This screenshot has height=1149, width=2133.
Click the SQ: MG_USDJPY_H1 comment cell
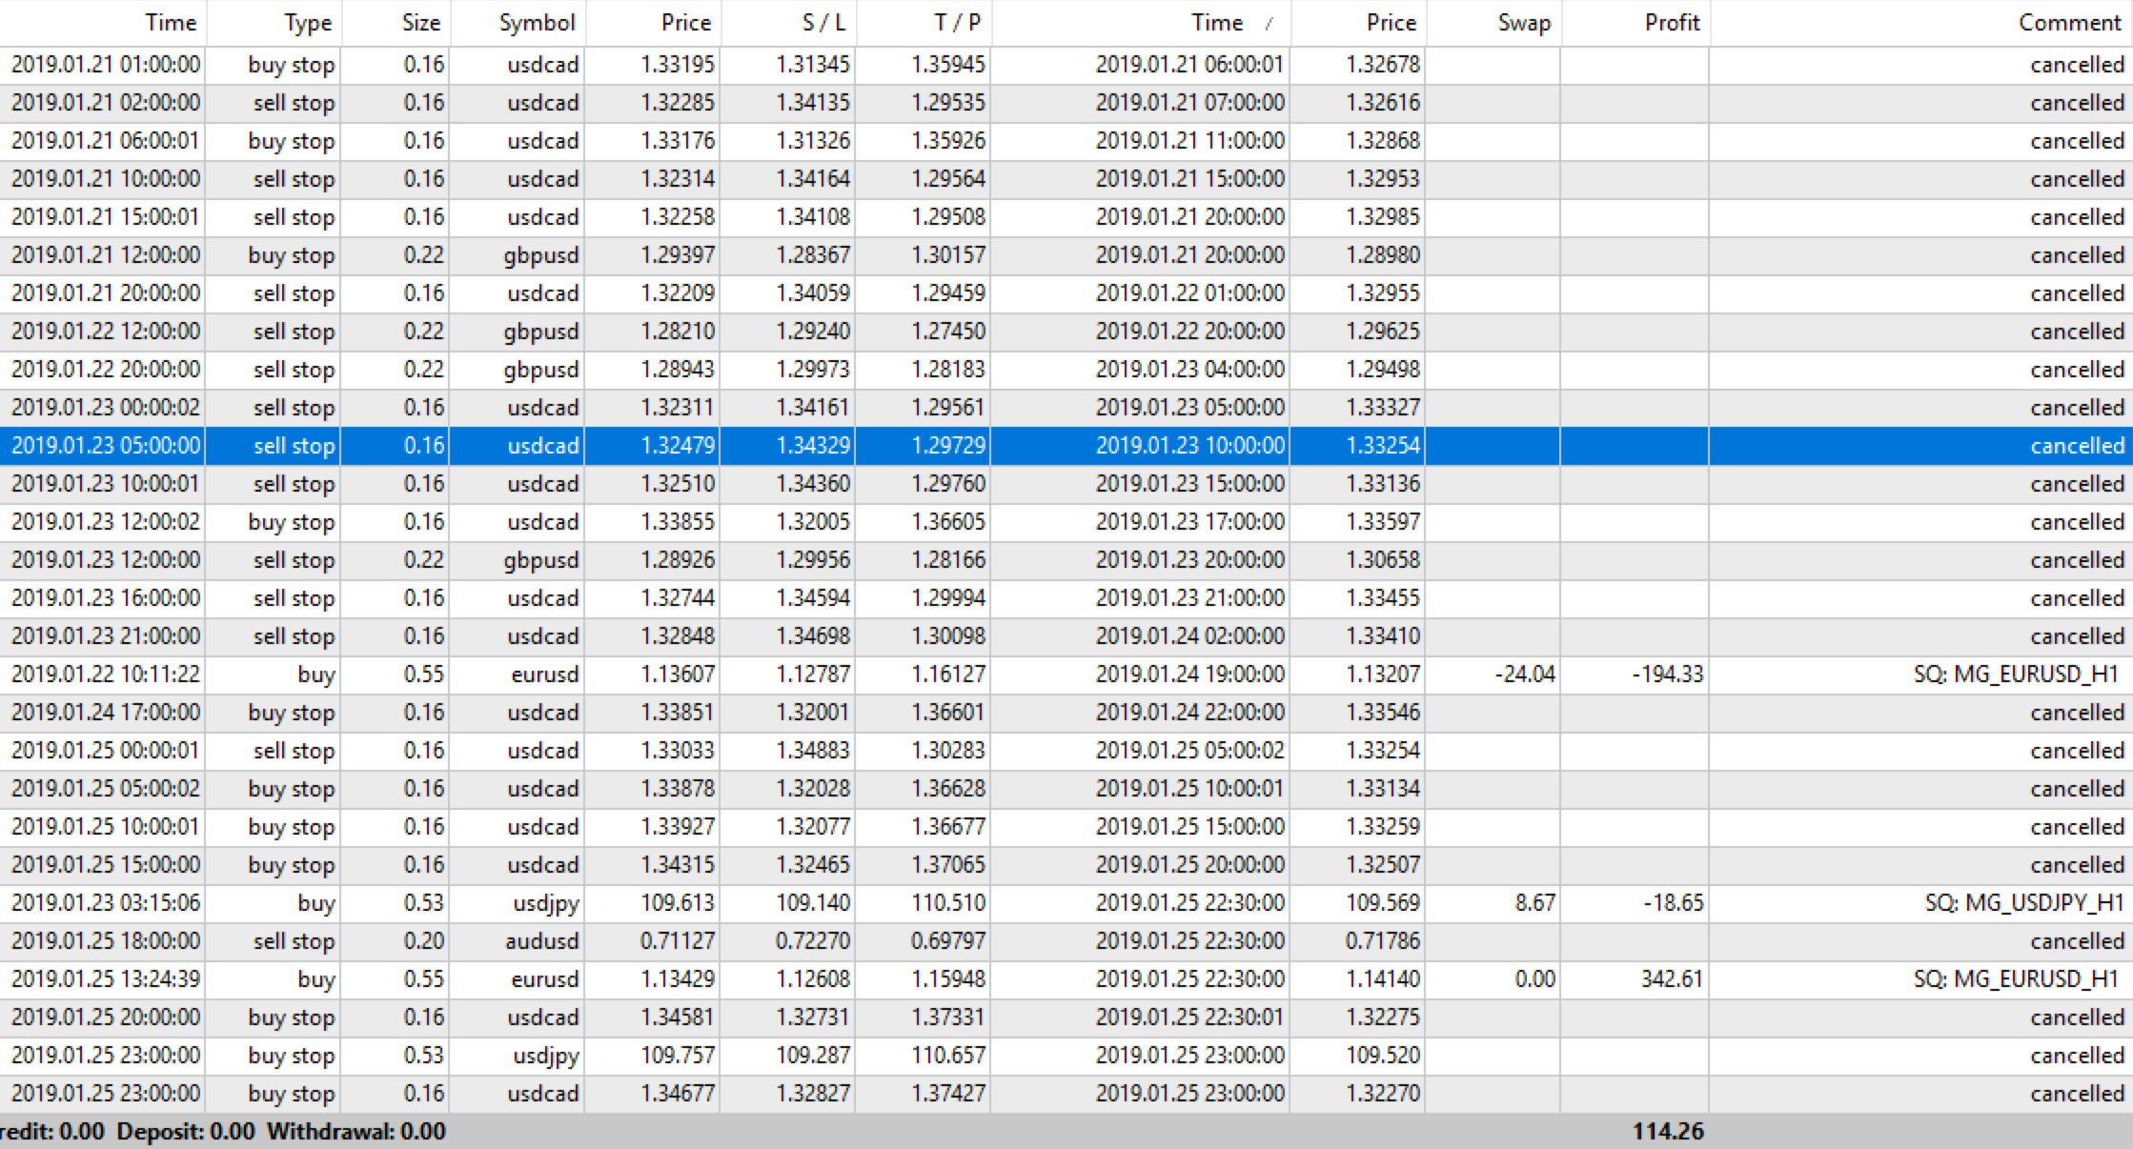coord(2023,903)
